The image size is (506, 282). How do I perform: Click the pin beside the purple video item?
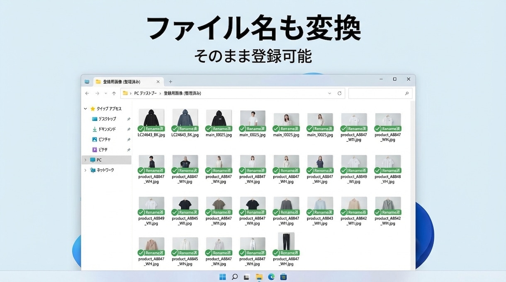tap(129, 150)
